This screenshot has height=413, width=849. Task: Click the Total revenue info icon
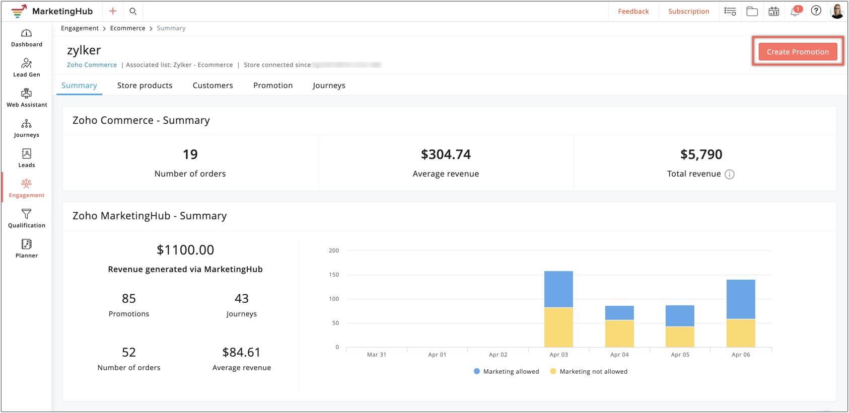730,175
